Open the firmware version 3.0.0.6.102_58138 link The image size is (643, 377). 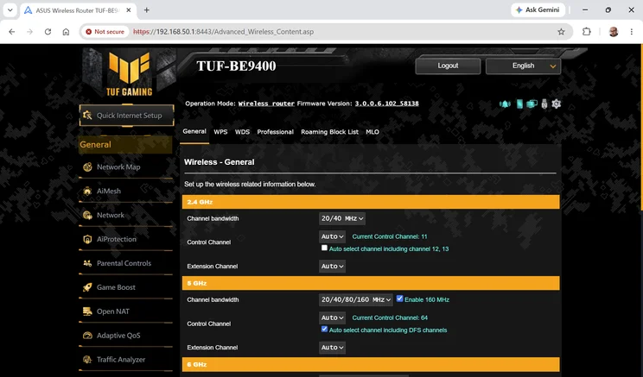click(x=386, y=104)
